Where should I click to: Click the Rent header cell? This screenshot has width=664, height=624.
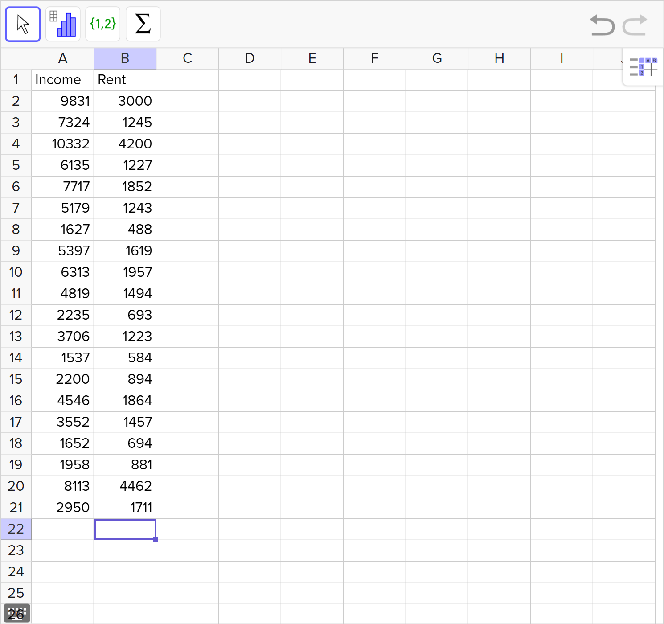point(125,80)
